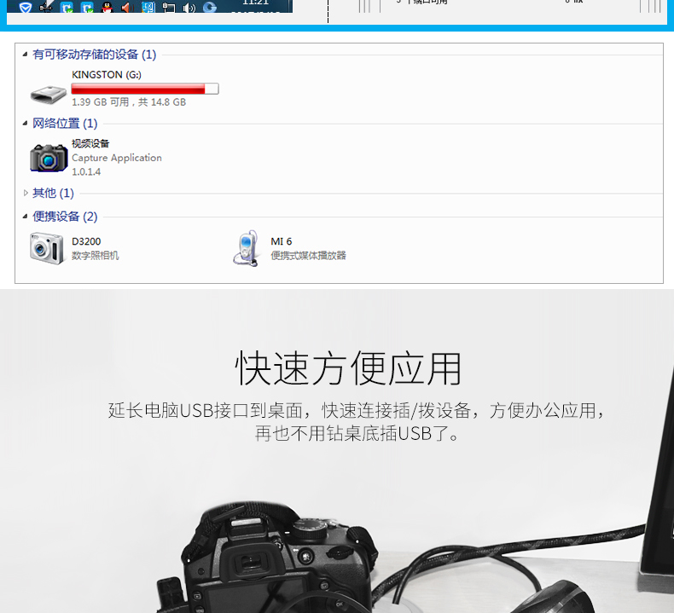Click the D3200 device name
Screen dimensions: 674x613
coord(86,241)
